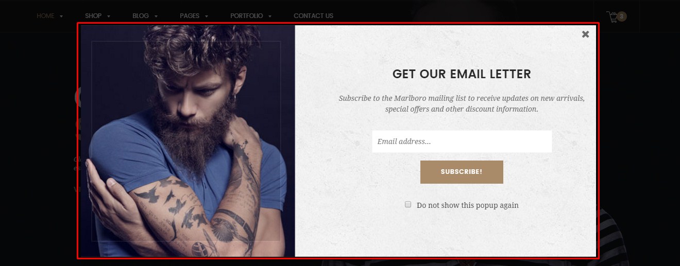Click the bearded man popup image
This screenshot has height=266, width=680.
click(x=188, y=141)
